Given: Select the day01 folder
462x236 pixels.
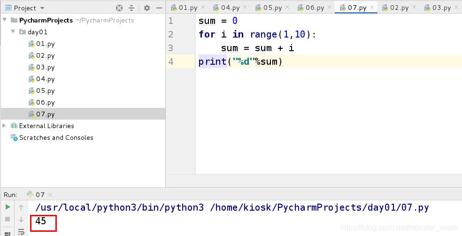Looking at the screenshot, I should click(33, 32).
